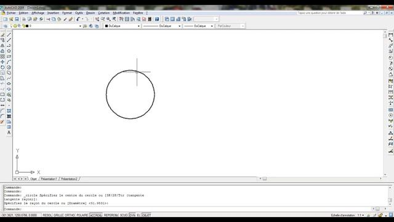Select the Erase modify tool
Screen dimensions: 394x222
[2, 35]
